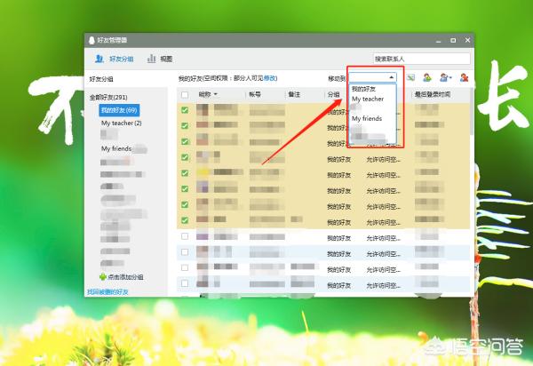Click the 分组 column header
The image size is (533, 366).
(333, 94)
